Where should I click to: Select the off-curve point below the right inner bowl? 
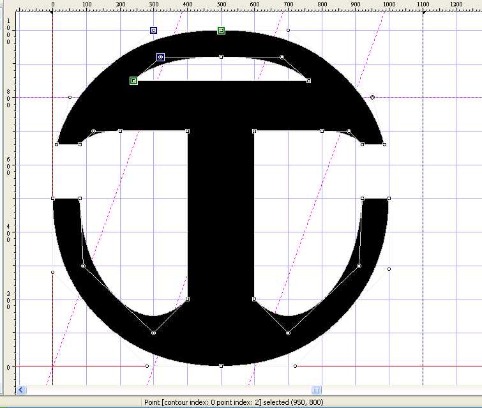(288, 333)
